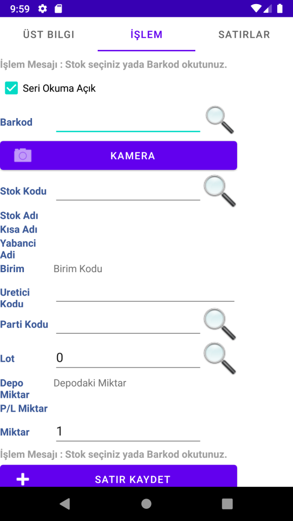Tap the plus icon on Satır Kaydet
Screen dimensions: 293x521
[22, 479]
